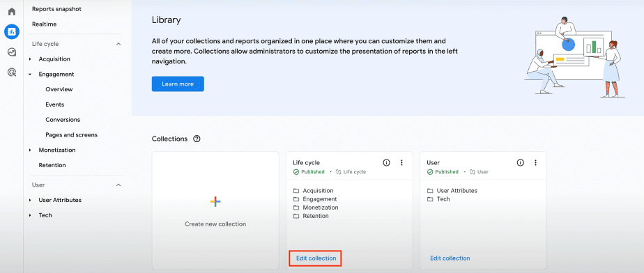
Task: Open info icon on Life cycle card
Action: [386, 162]
